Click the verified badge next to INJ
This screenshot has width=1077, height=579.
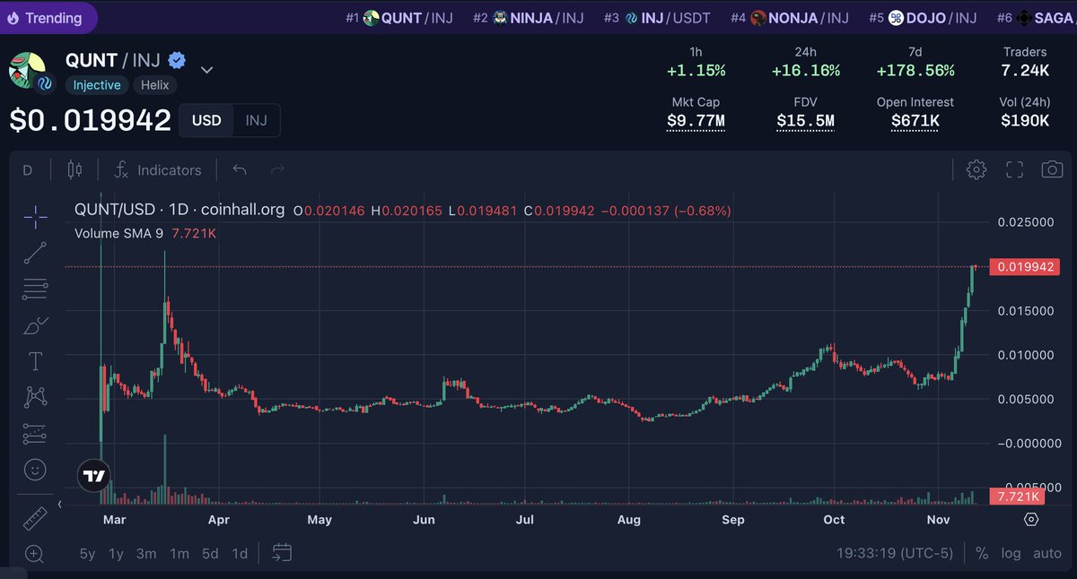pyautogui.click(x=178, y=61)
